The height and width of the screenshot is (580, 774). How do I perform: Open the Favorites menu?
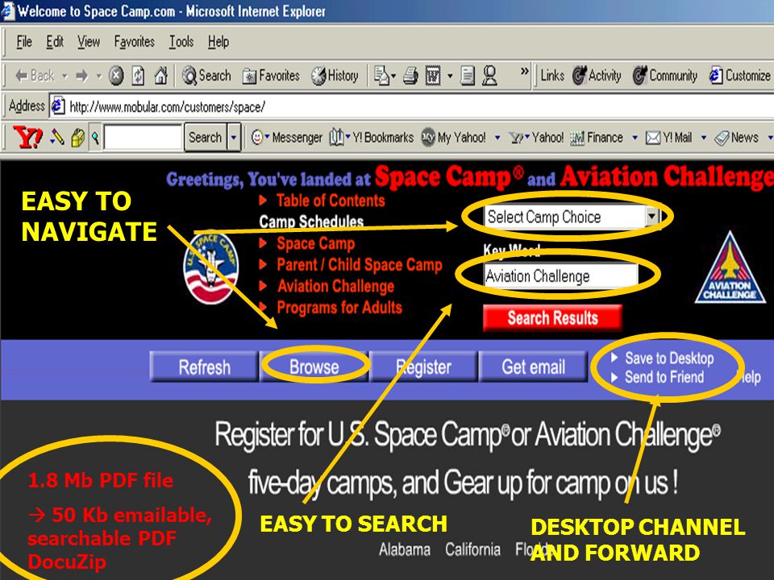coord(135,42)
